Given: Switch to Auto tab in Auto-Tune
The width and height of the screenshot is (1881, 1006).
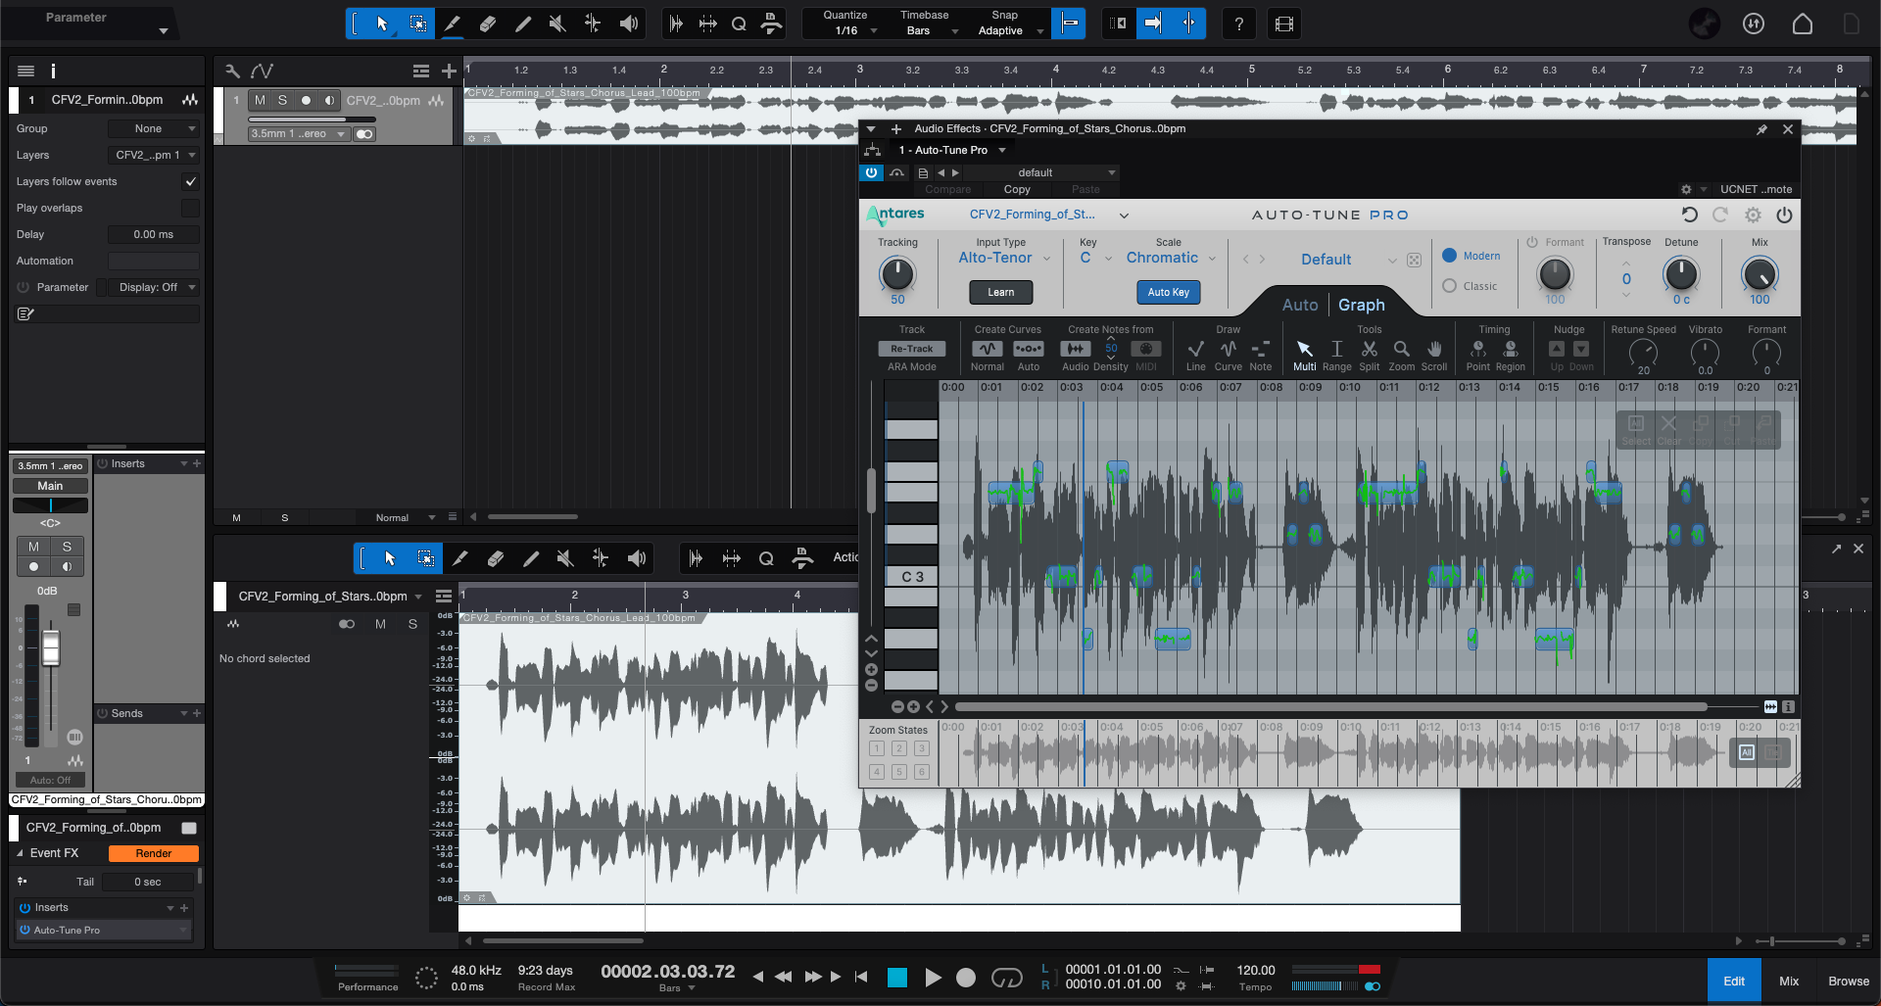Looking at the screenshot, I should coord(1300,305).
